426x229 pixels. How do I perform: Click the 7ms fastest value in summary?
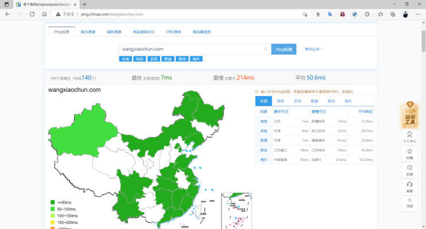(x=166, y=78)
